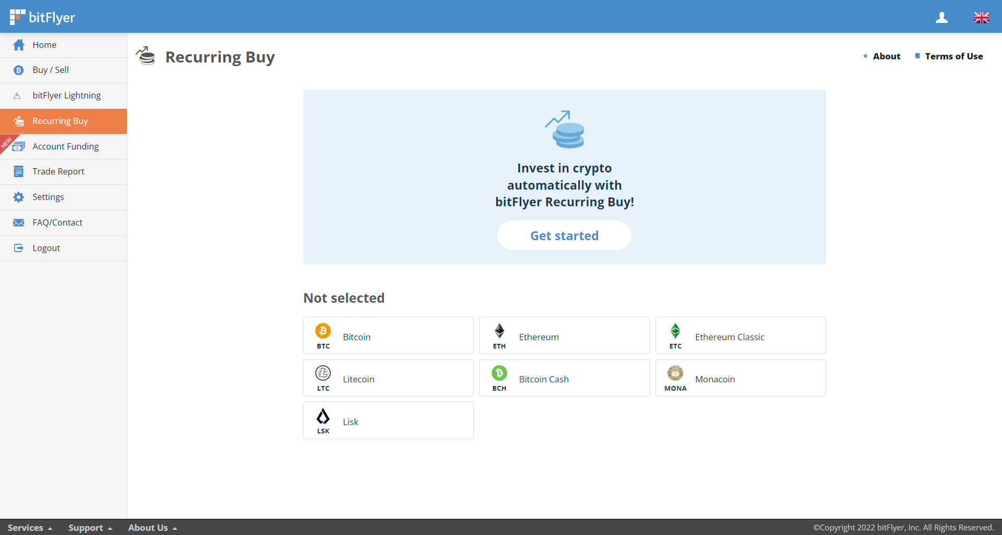Select the Bitcoin card
1002x535 pixels.
pyautogui.click(x=388, y=335)
